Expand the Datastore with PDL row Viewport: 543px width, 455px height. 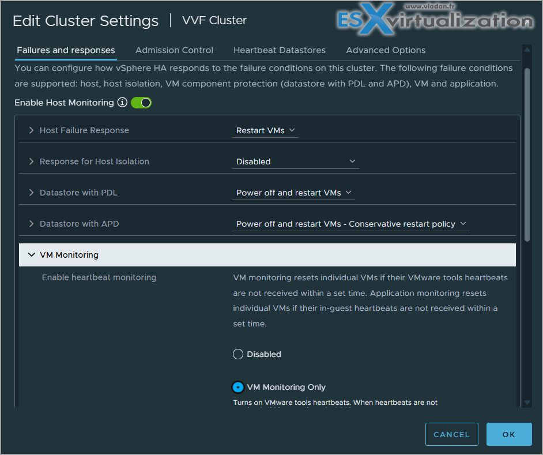pos(32,193)
